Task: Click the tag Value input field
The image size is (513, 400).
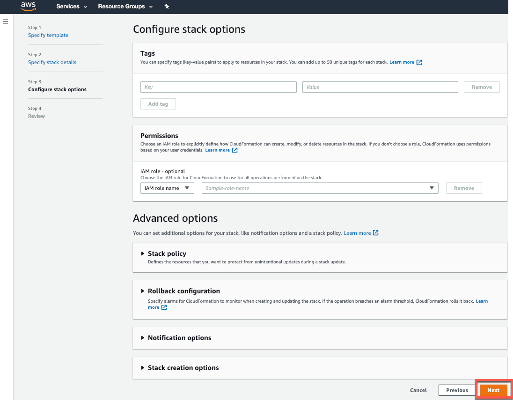Action: 380,87
